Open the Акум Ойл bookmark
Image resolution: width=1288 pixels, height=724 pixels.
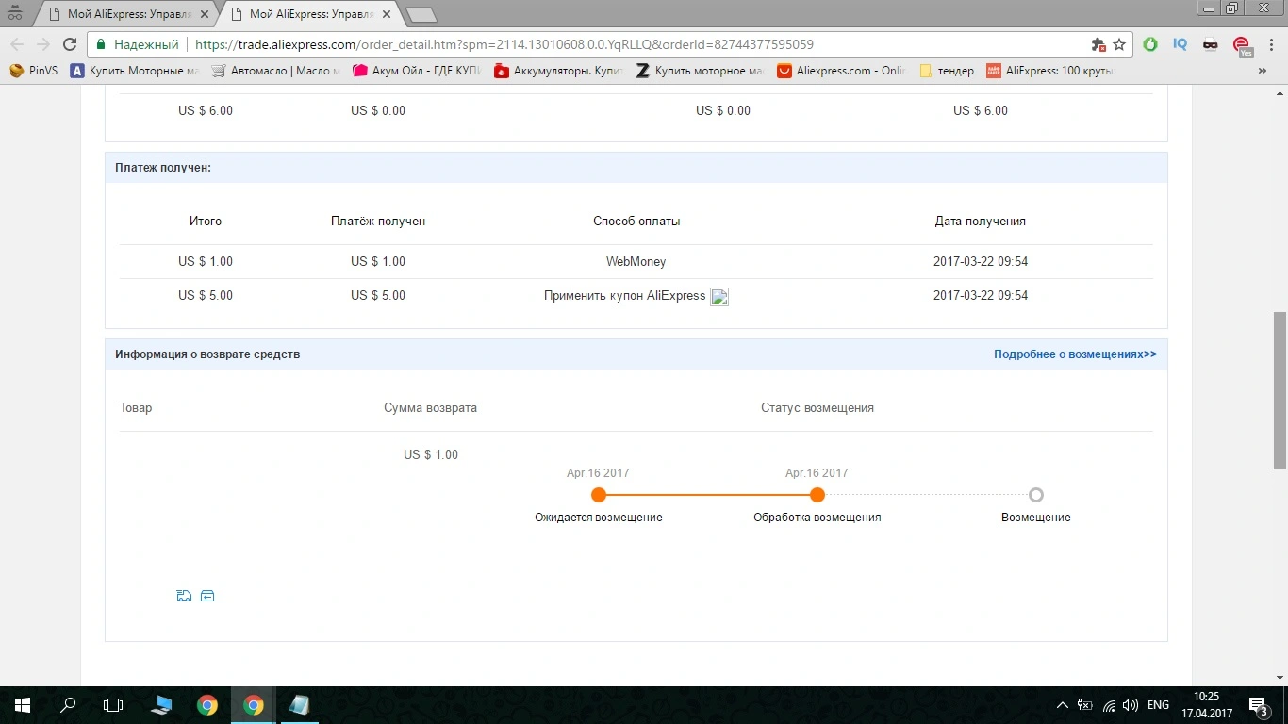click(x=416, y=71)
